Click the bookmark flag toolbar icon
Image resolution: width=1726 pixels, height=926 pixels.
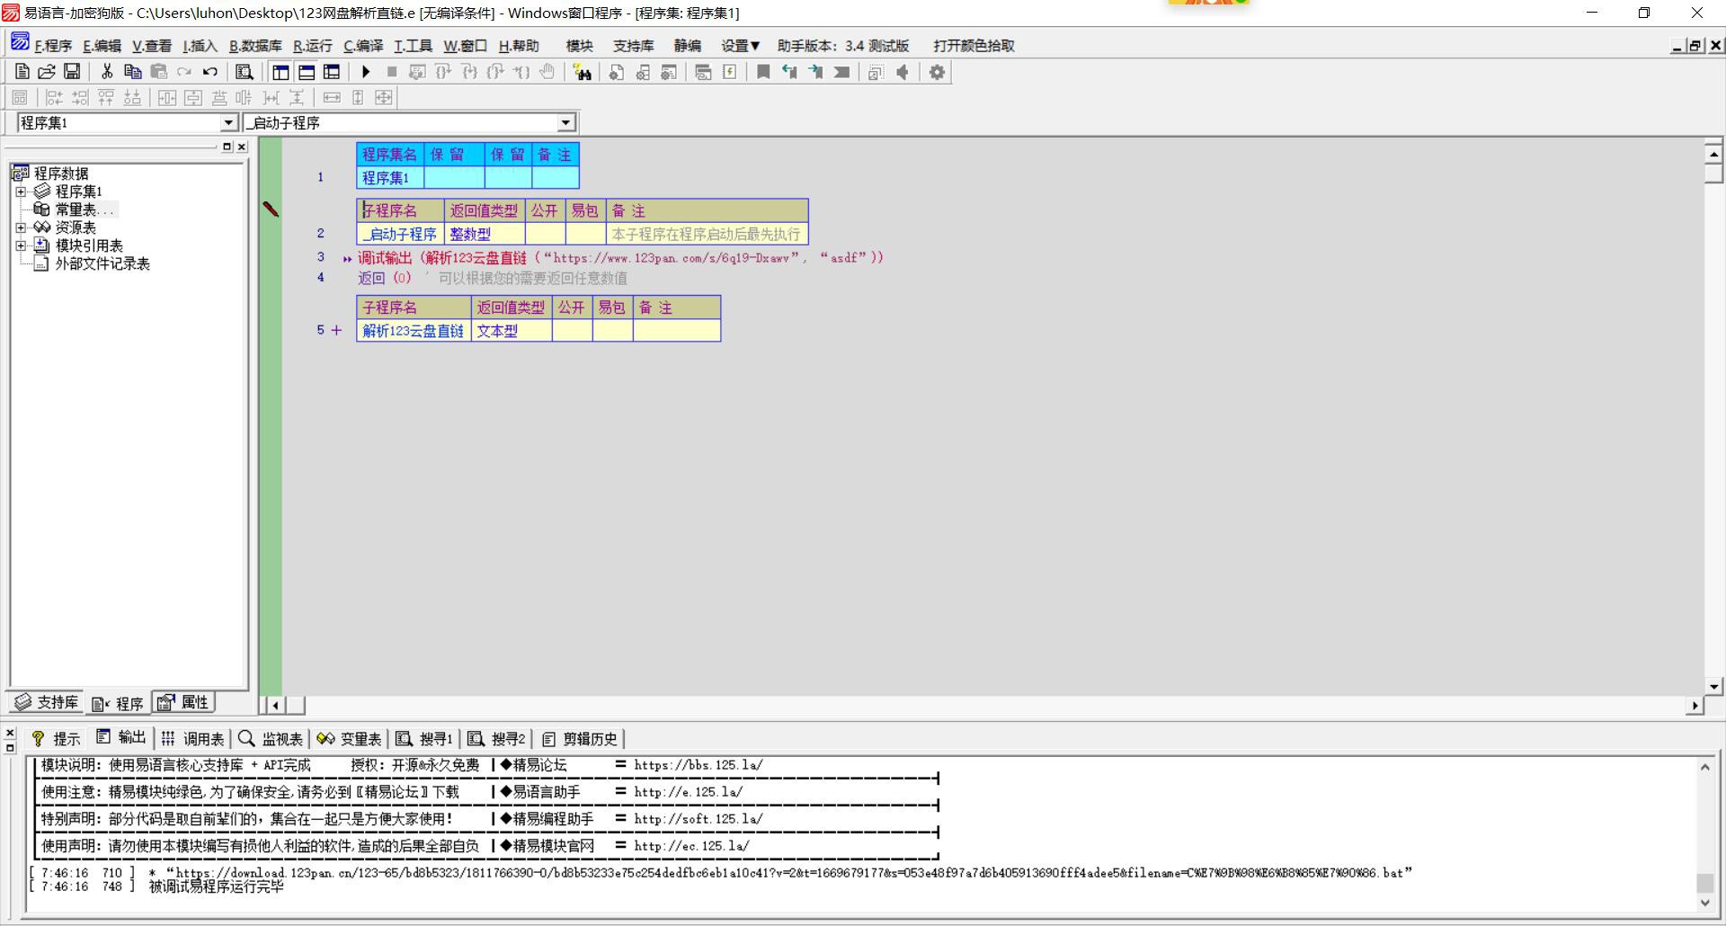click(763, 72)
